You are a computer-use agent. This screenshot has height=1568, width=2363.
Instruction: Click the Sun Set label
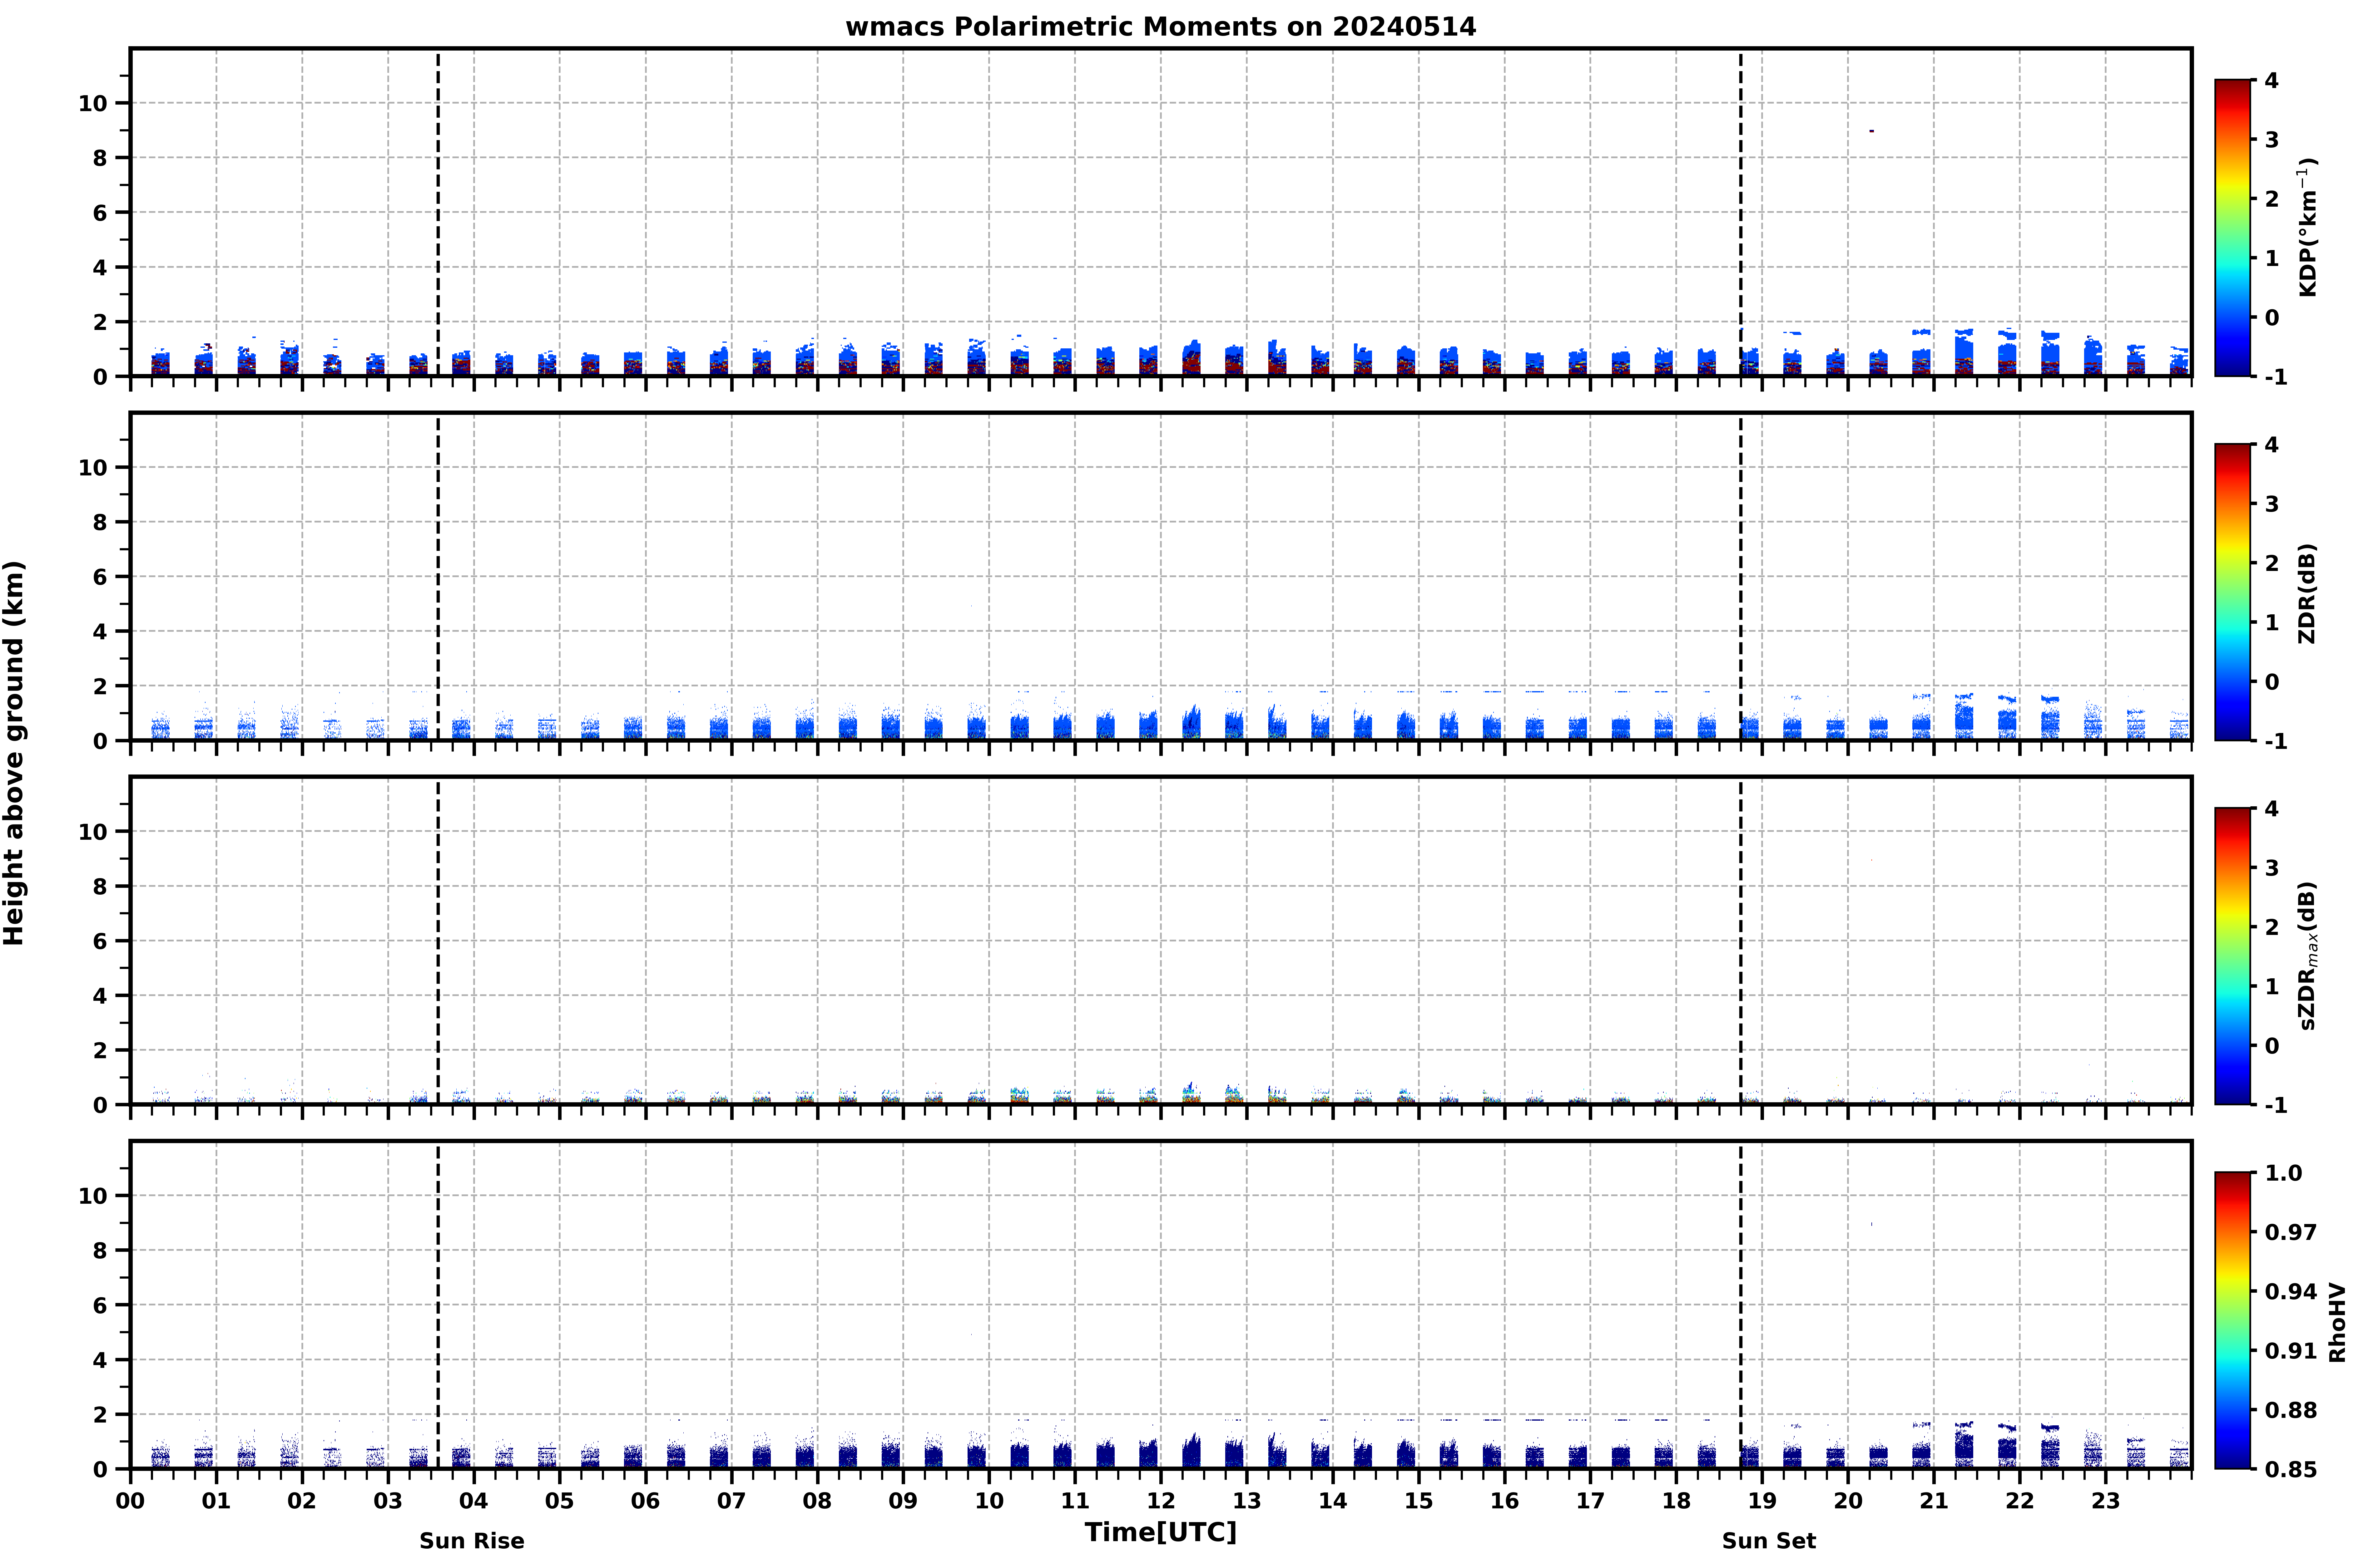[1769, 1541]
